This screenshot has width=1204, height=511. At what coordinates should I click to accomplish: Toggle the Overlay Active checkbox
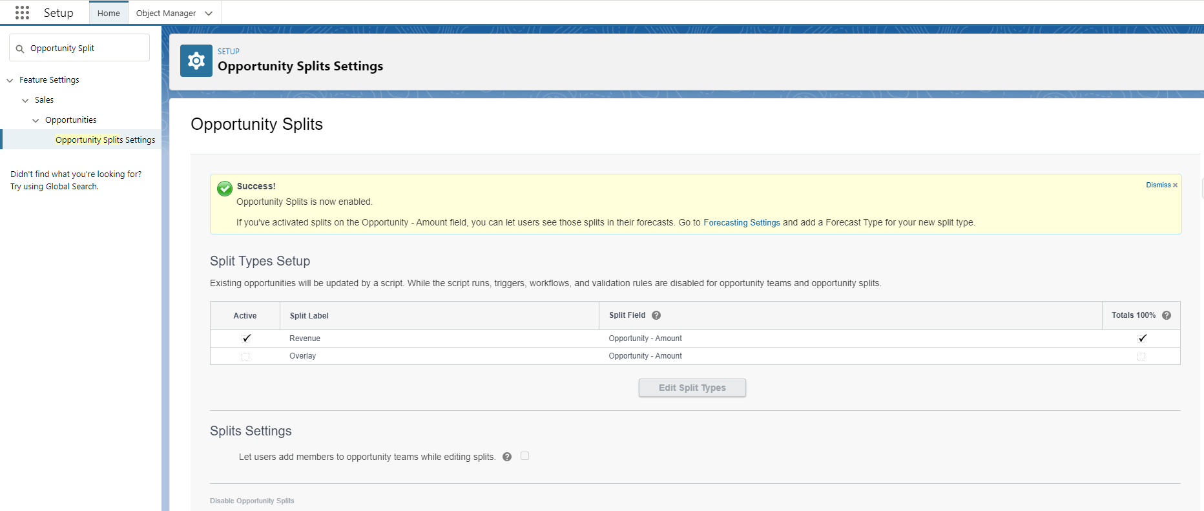[245, 357]
